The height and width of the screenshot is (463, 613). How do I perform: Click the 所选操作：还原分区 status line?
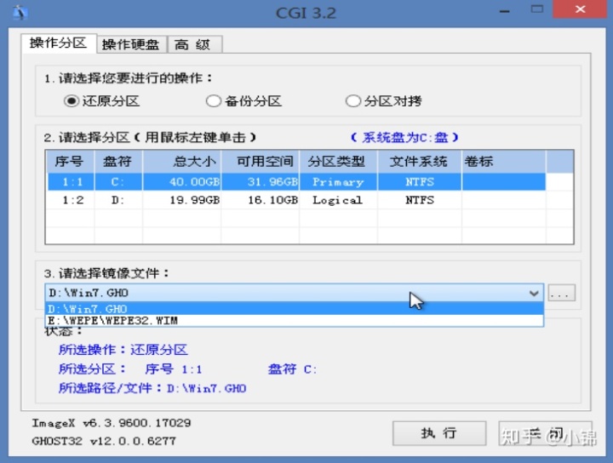(123, 350)
